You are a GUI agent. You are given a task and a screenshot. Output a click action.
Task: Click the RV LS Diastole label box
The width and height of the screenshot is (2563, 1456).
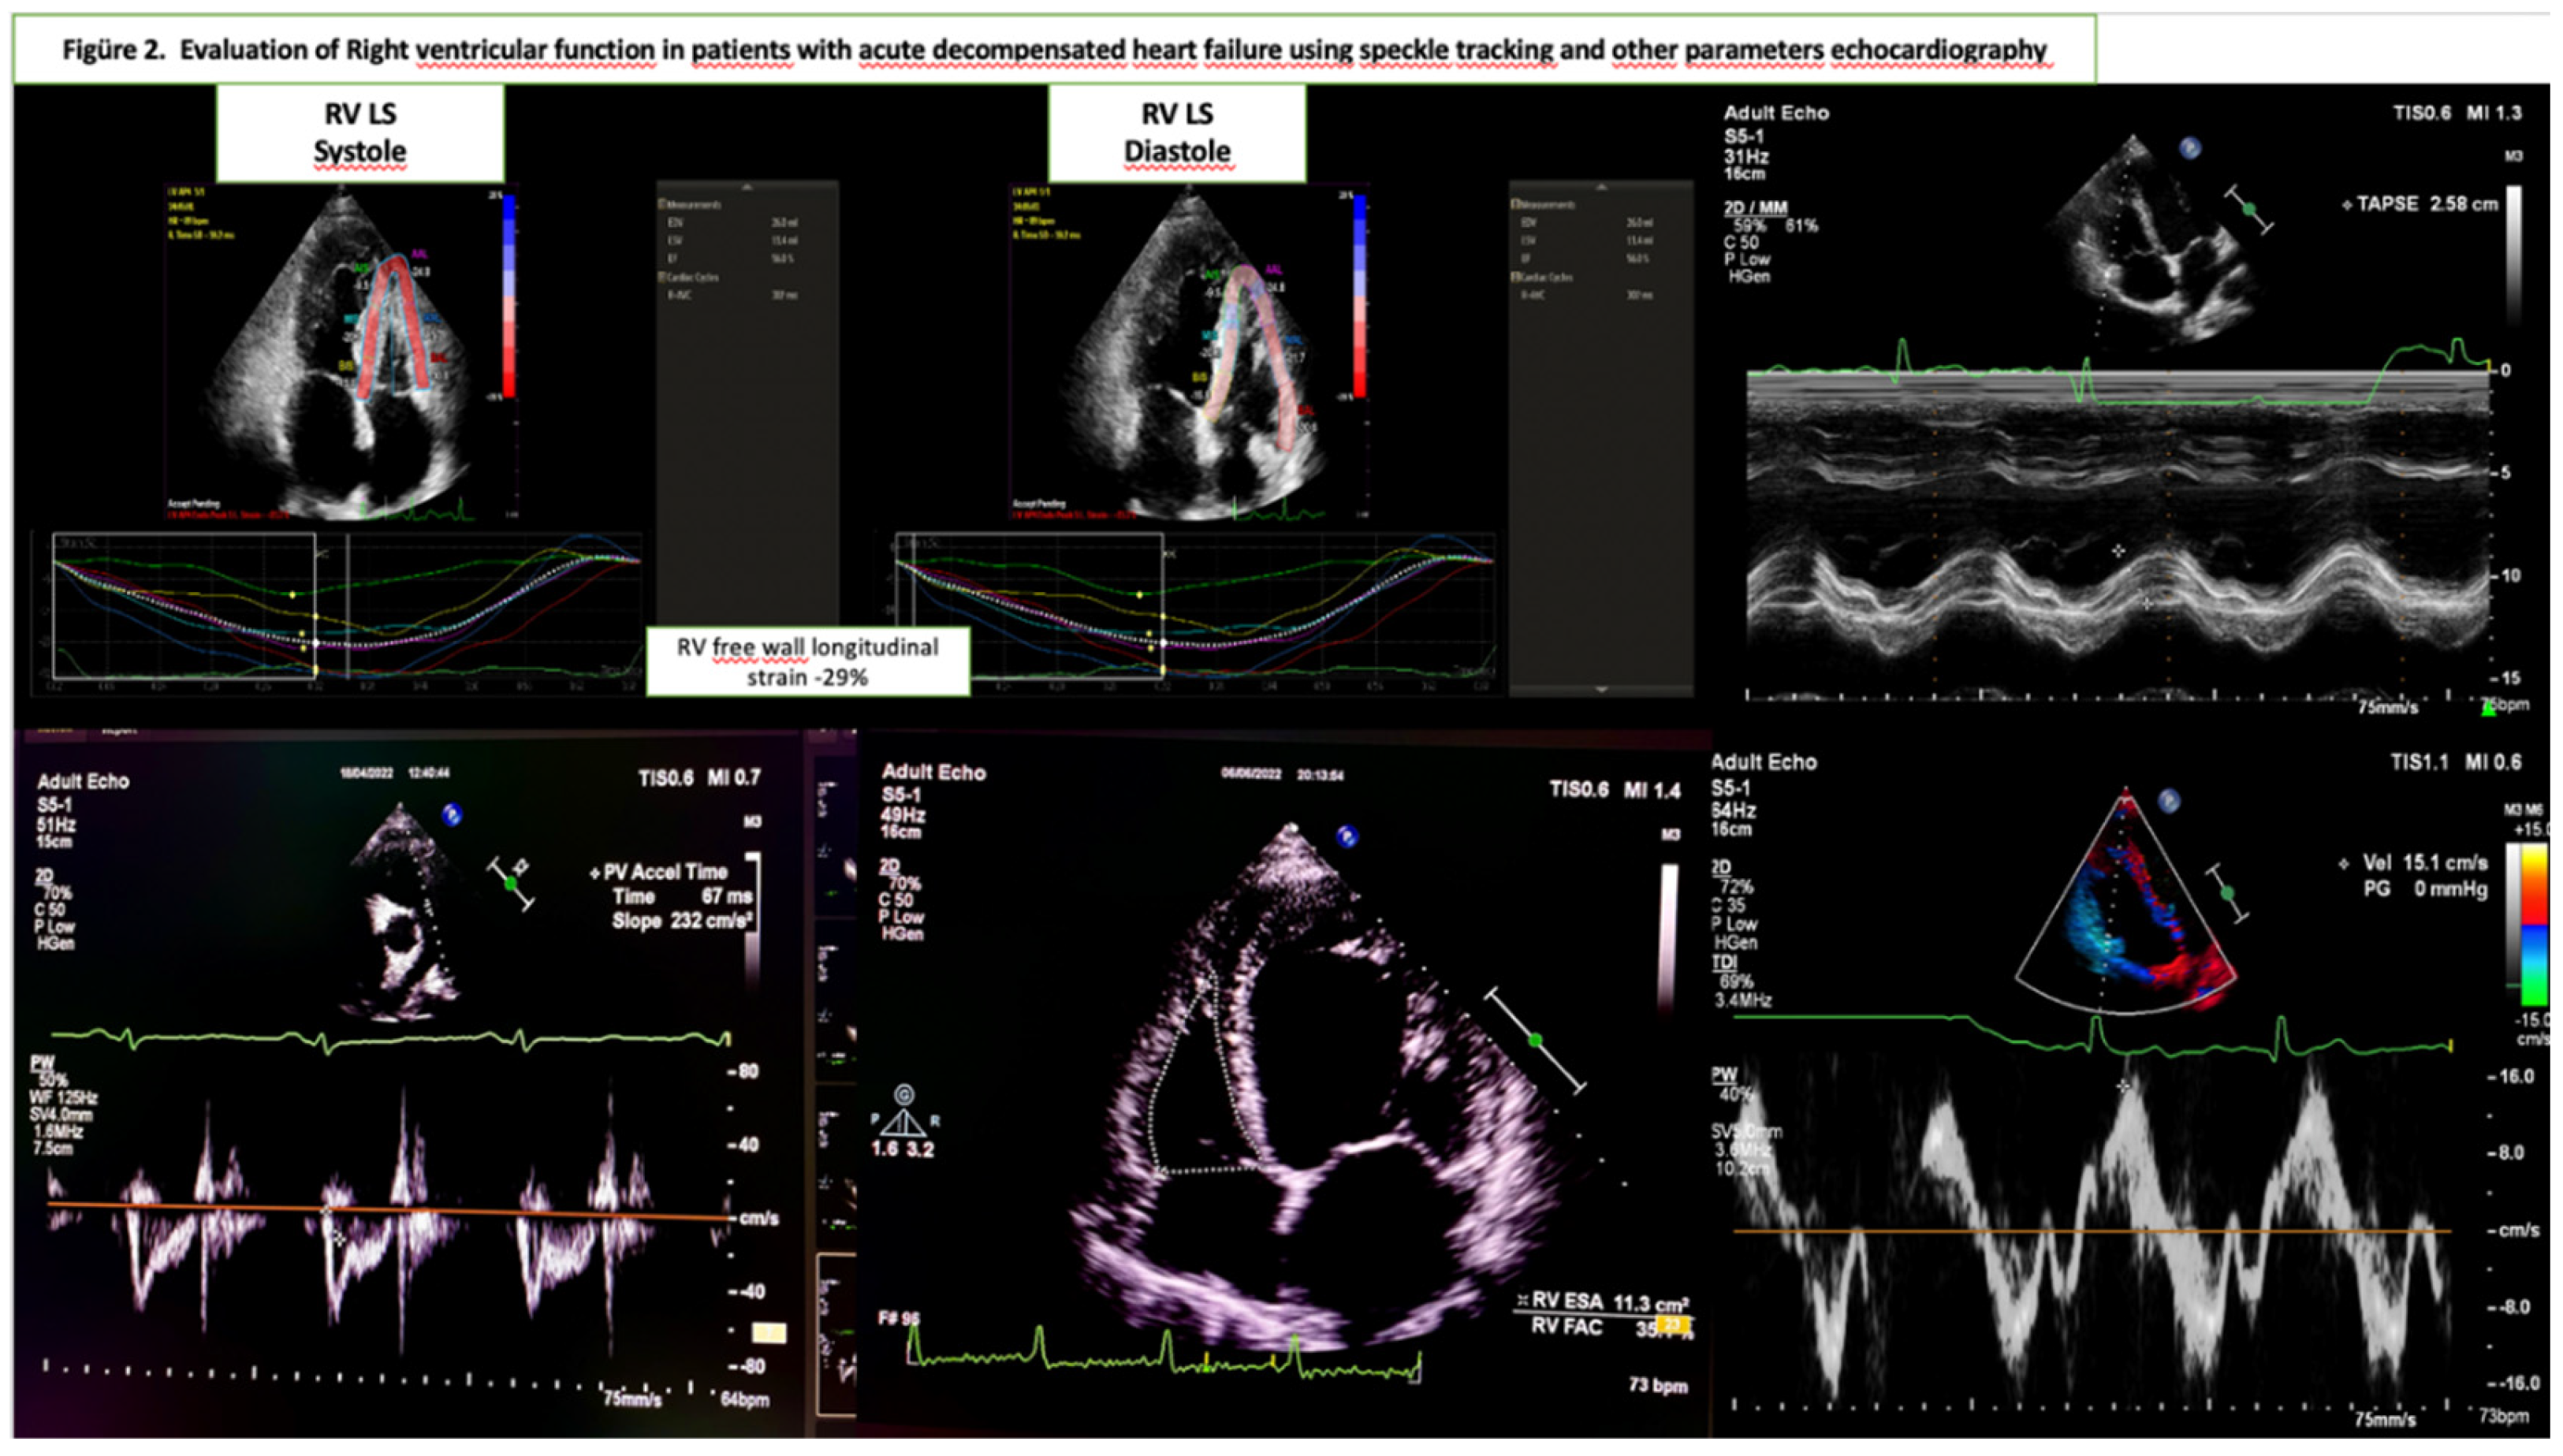(1176, 133)
